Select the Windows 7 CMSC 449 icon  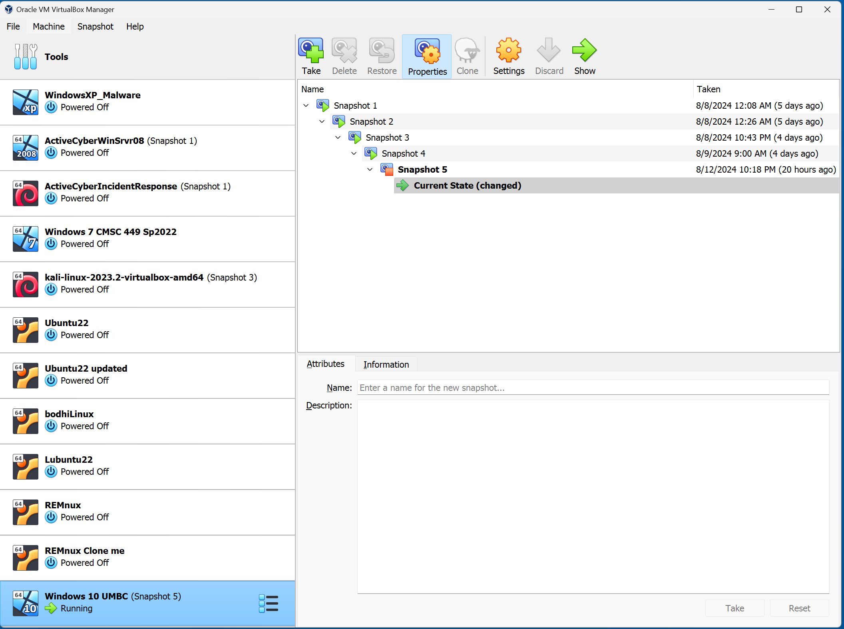pyautogui.click(x=26, y=239)
